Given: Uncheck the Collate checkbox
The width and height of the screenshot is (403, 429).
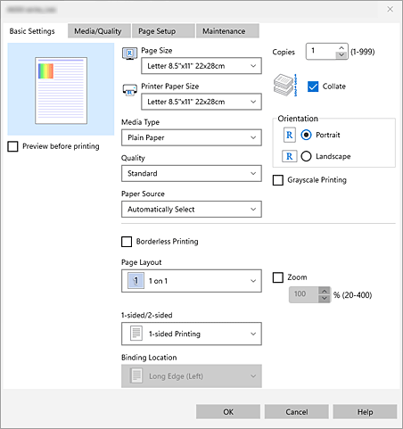Looking at the screenshot, I should click(x=313, y=87).
